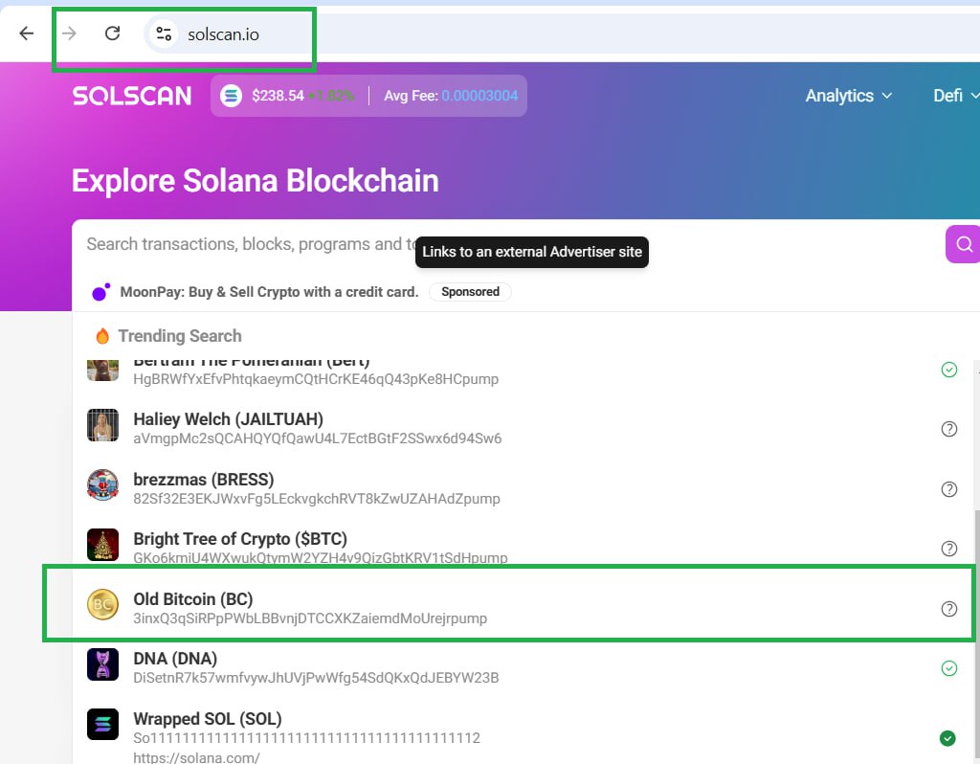Expand the Defi menu
This screenshot has height=764, width=980.
955,96
